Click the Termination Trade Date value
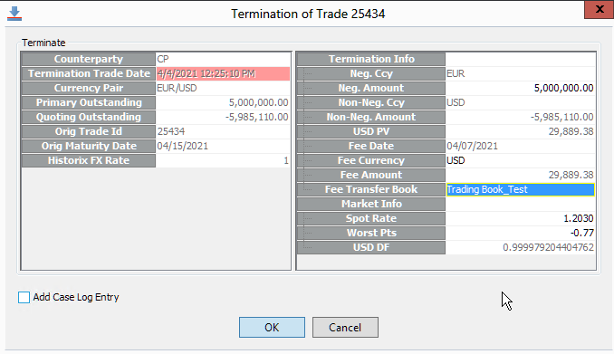The height and width of the screenshot is (354, 614). pos(223,73)
